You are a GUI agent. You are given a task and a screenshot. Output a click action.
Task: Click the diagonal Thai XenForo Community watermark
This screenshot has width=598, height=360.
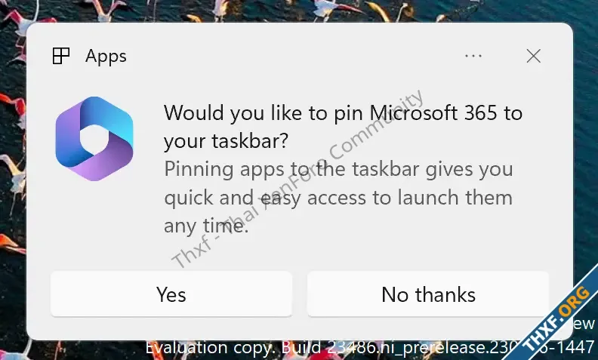click(297, 178)
